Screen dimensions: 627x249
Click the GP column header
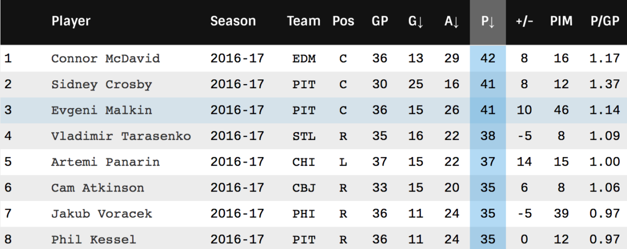pos(380,21)
